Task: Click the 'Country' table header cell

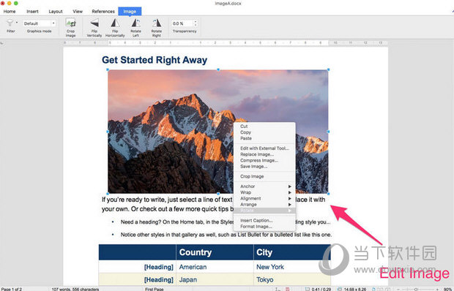Action: point(215,252)
